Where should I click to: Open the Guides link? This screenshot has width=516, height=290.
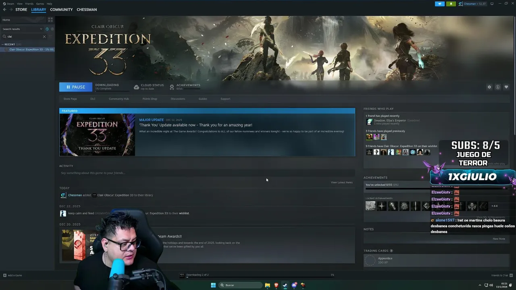coord(203,99)
